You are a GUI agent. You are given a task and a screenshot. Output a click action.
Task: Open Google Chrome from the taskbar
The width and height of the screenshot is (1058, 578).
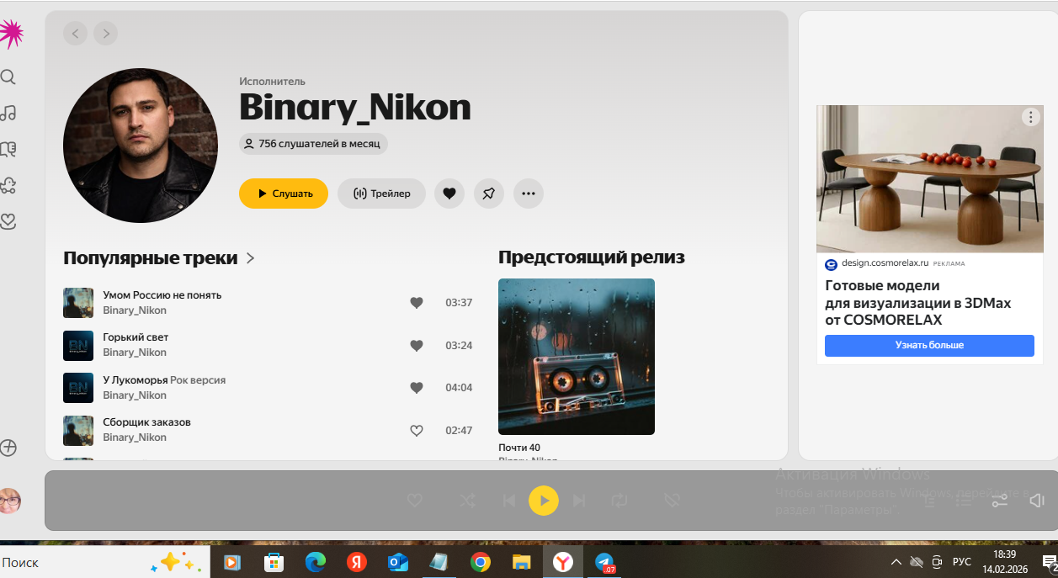481,562
